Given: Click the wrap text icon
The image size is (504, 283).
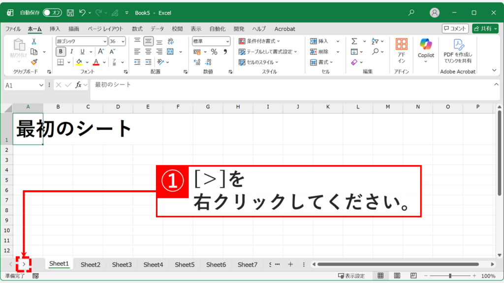Looking at the screenshot, I should (x=172, y=42).
